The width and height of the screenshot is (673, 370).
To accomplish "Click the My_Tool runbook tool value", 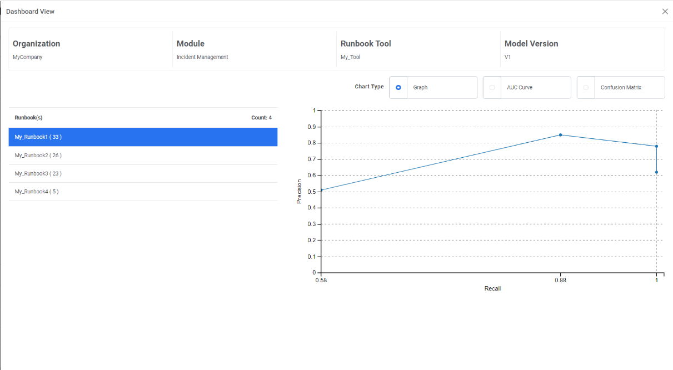I will coord(351,57).
